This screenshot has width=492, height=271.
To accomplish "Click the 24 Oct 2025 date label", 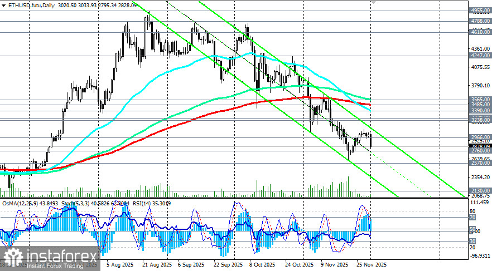I will 300,264.
